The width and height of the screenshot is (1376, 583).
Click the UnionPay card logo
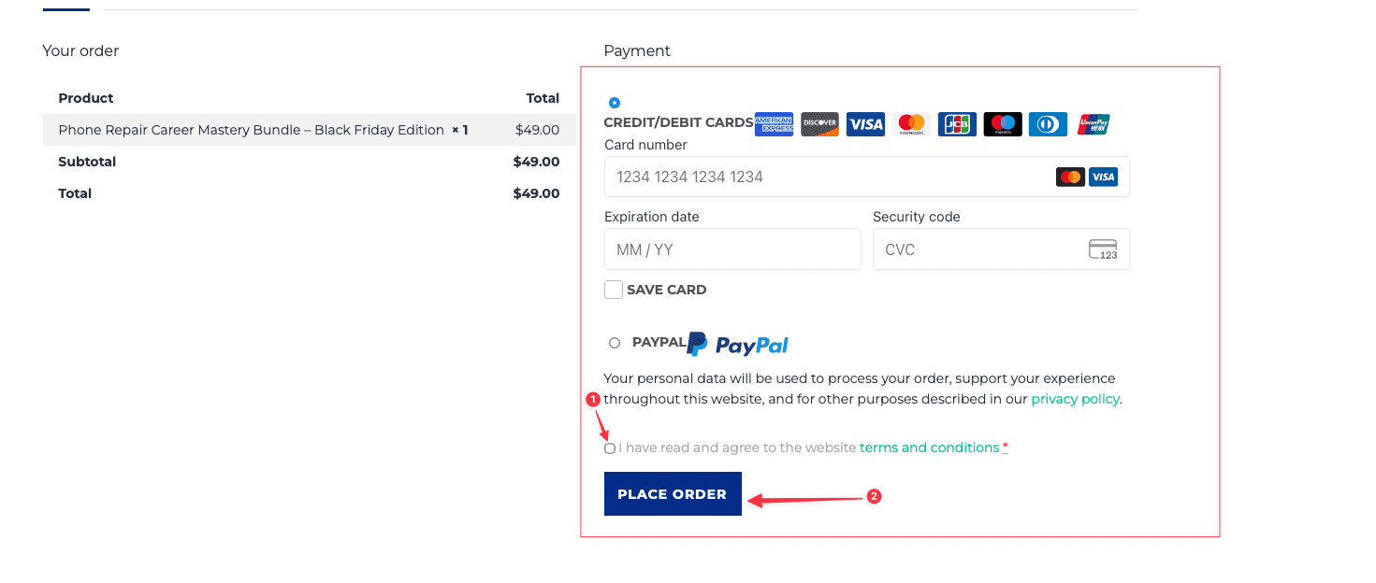click(1094, 124)
